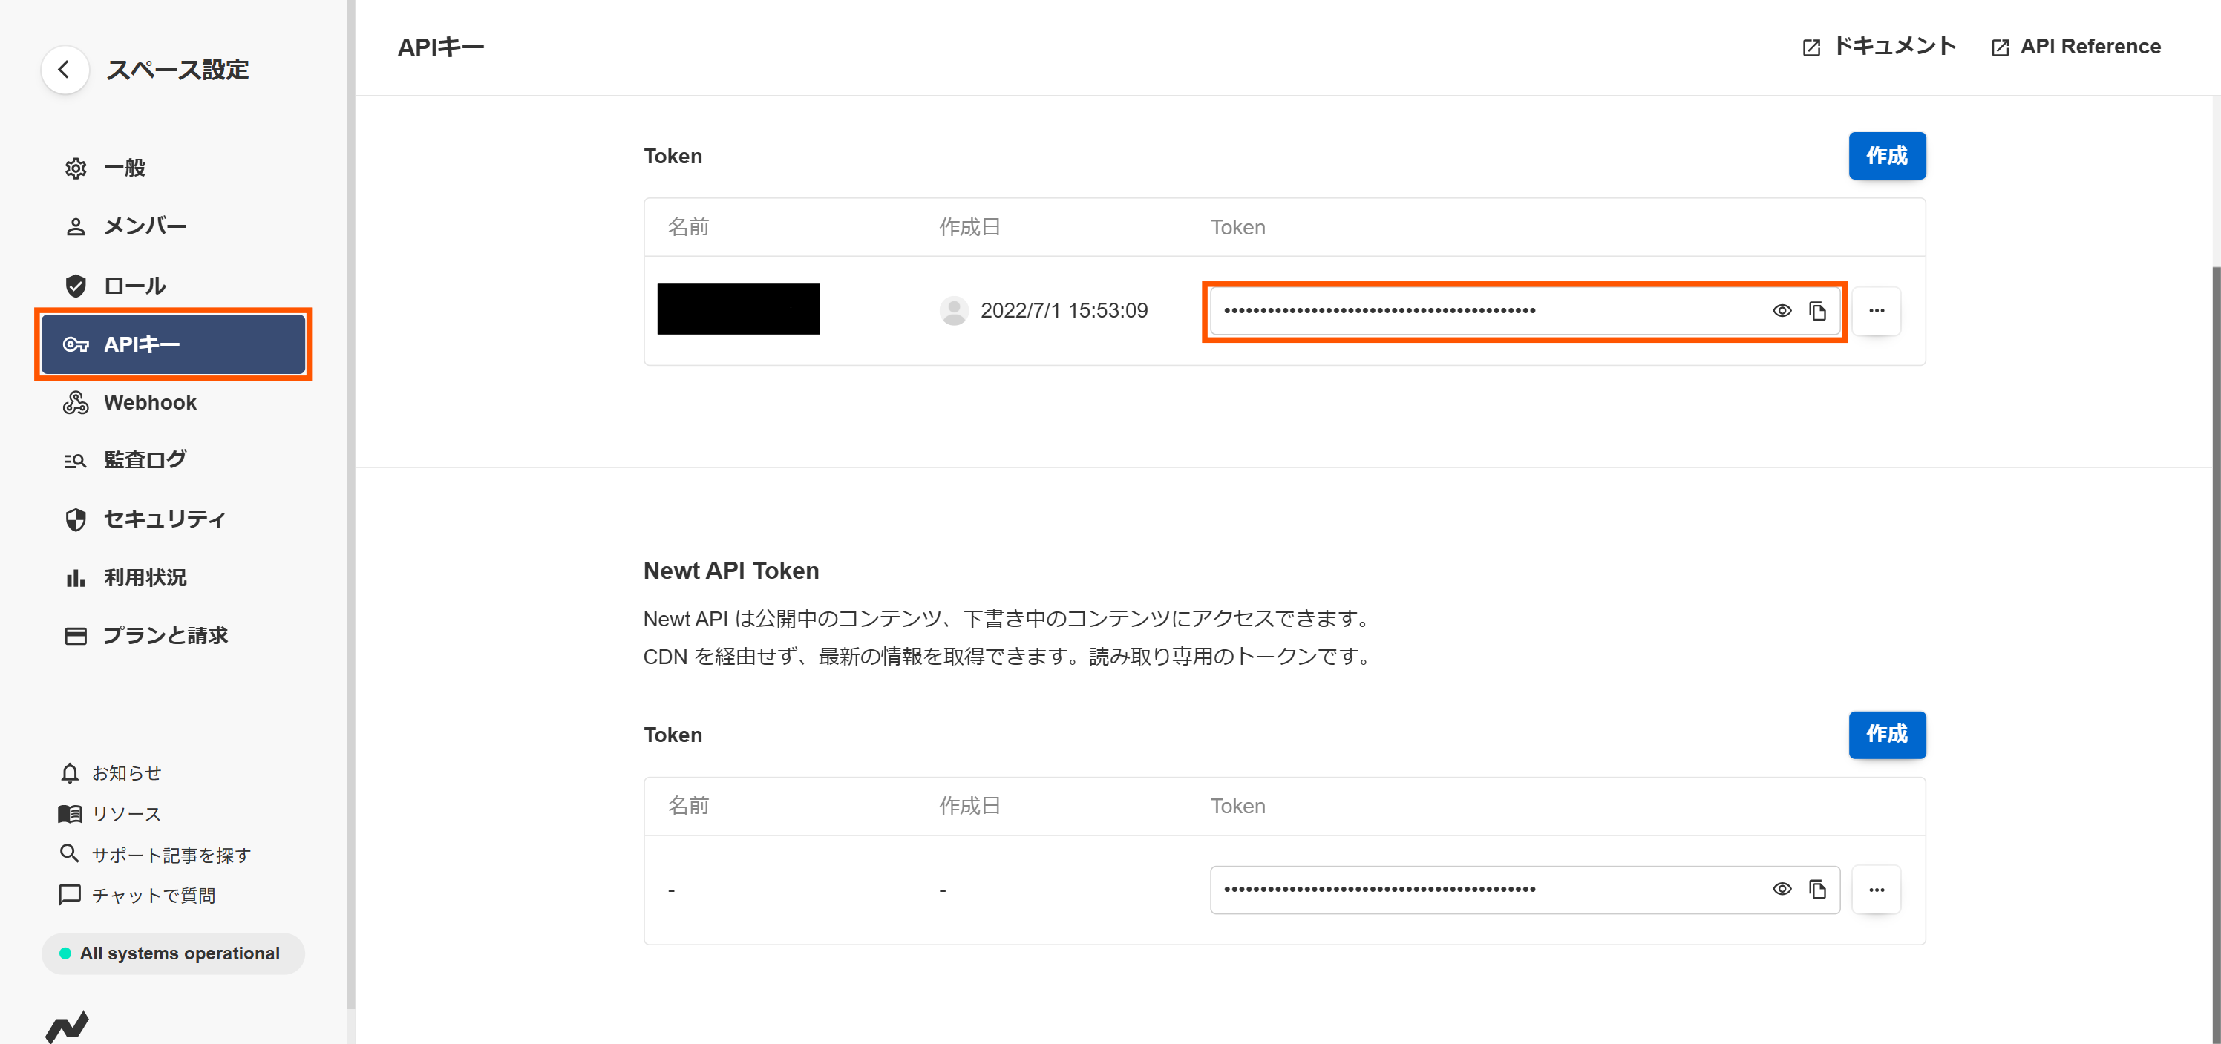2221x1044 pixels.
Task: Click the user avatar beside 2022/7/1 date
Action: [954, 310]
